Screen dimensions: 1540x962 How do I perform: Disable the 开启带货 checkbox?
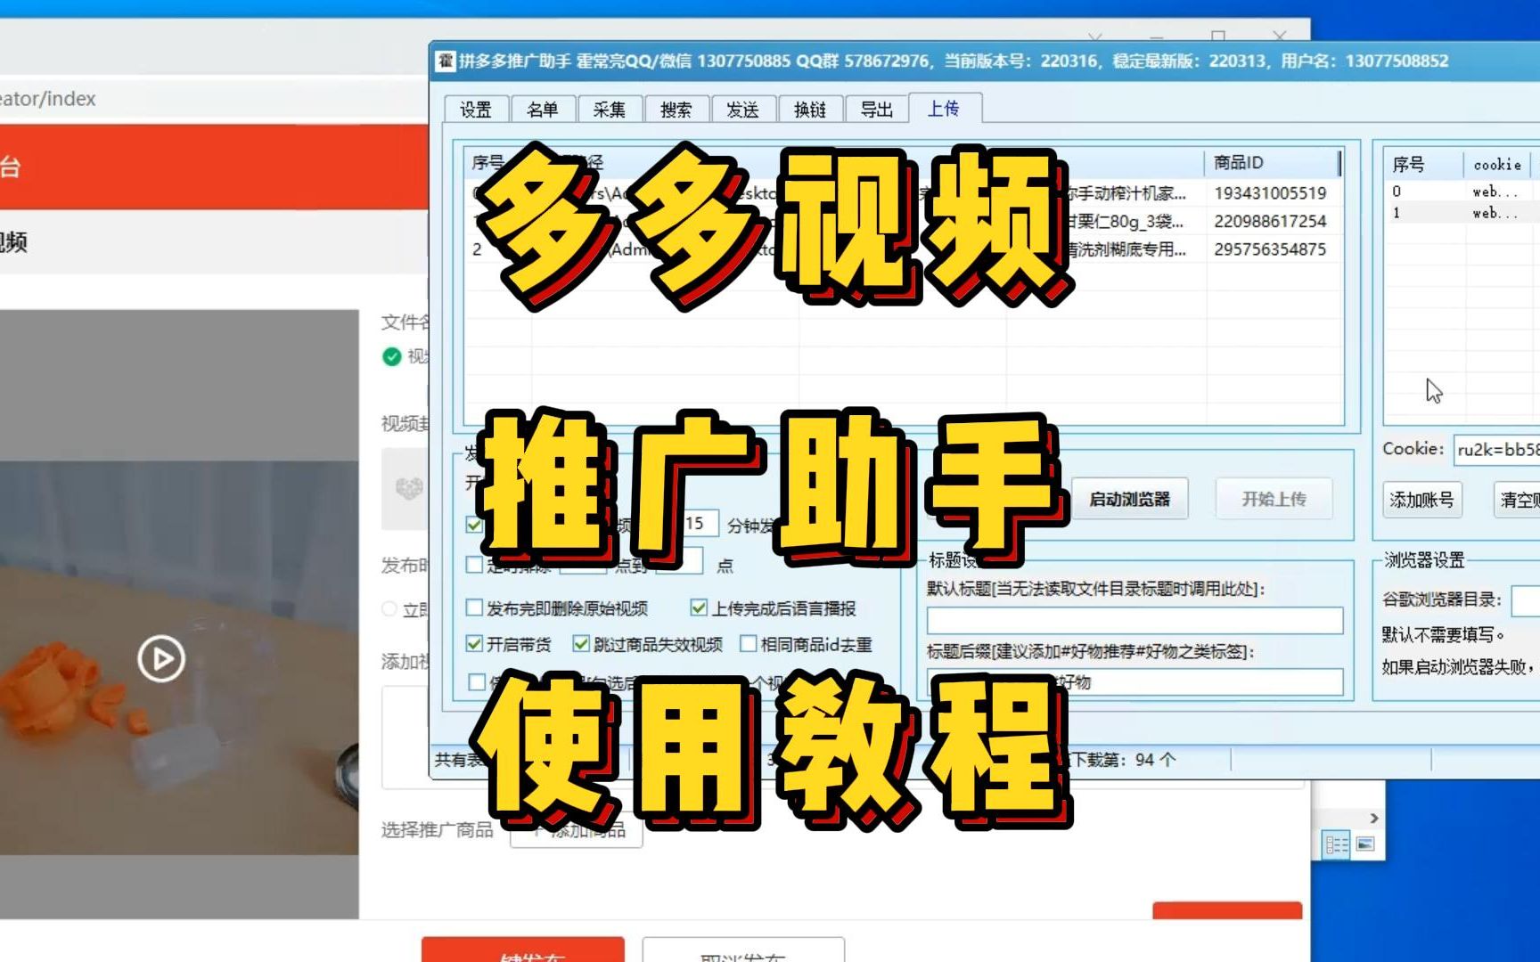473,642
